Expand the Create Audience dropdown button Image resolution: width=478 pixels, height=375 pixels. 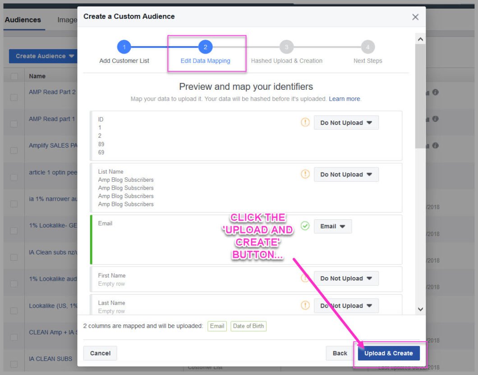43,56
